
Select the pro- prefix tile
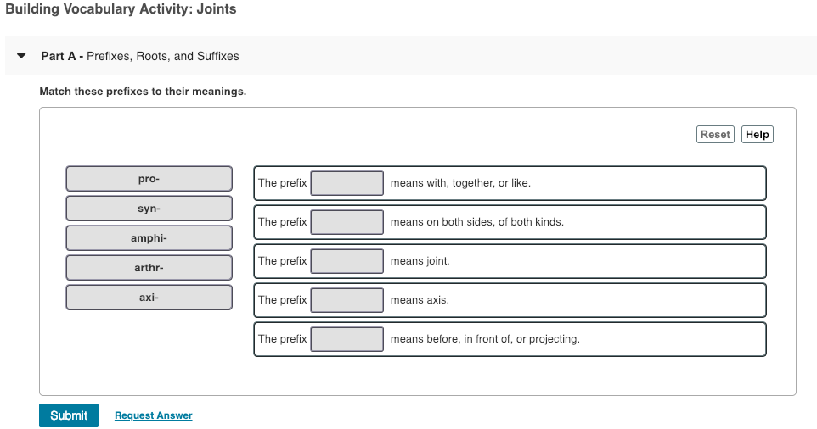[x=149, y=179]
